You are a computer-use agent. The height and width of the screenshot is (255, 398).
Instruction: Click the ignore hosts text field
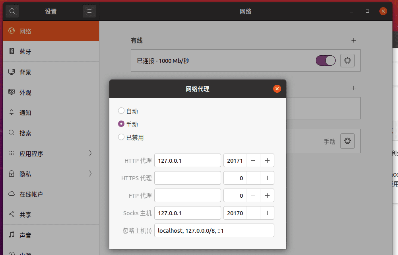point(214,231)
